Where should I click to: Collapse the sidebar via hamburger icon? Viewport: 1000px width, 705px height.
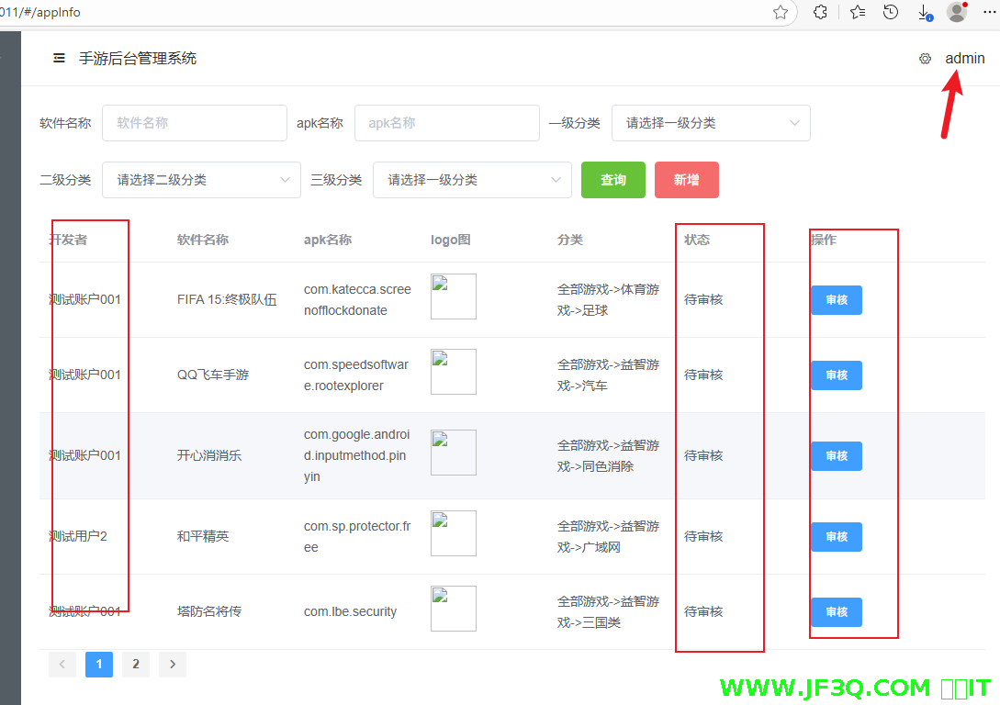pyautogui.click(x=58, y=57)
